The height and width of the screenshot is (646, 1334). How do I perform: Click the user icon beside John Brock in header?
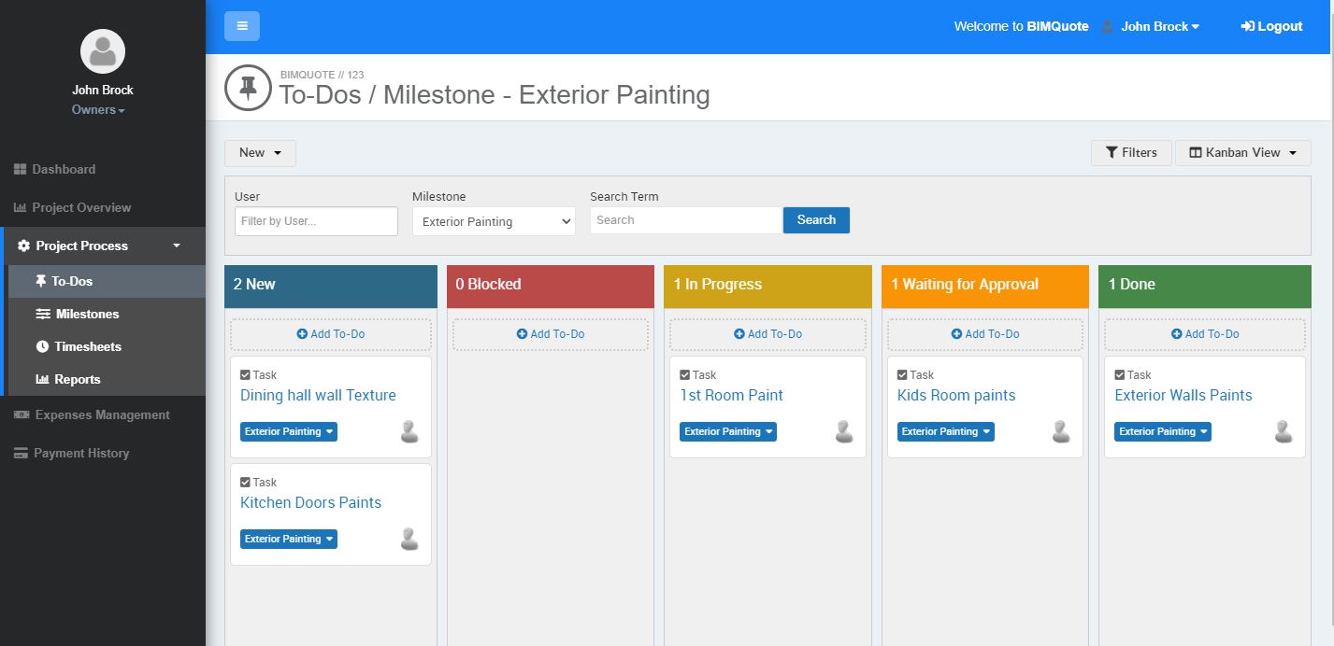point(1107,26)
